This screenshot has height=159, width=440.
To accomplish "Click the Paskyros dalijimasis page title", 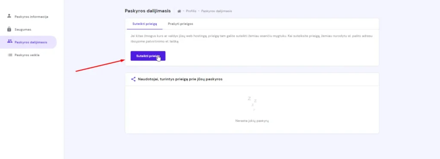I will (148, 11).
